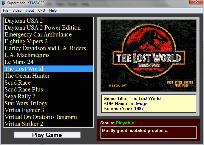Image resolution: width=204 pixels, height=145 pixels.
Task: Click the green Playable status text
Action: (125, 123)
